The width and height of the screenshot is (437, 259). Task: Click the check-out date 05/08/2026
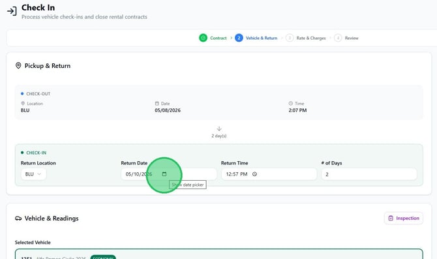pos(168,110)
